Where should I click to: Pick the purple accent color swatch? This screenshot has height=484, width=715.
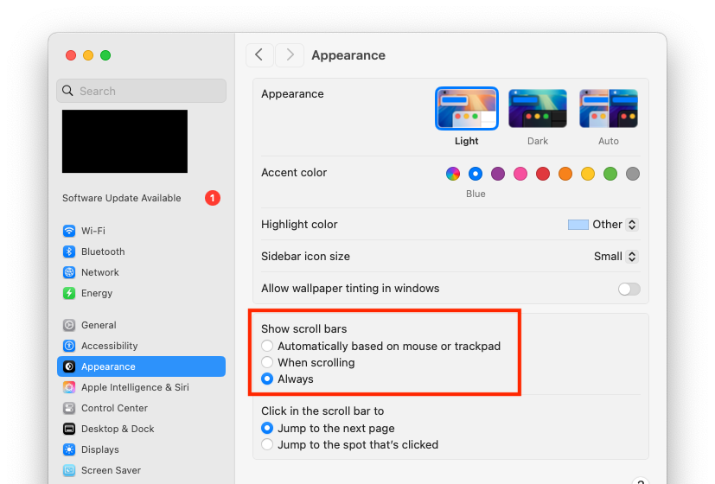pyautogui.click(x=498, y=174)
